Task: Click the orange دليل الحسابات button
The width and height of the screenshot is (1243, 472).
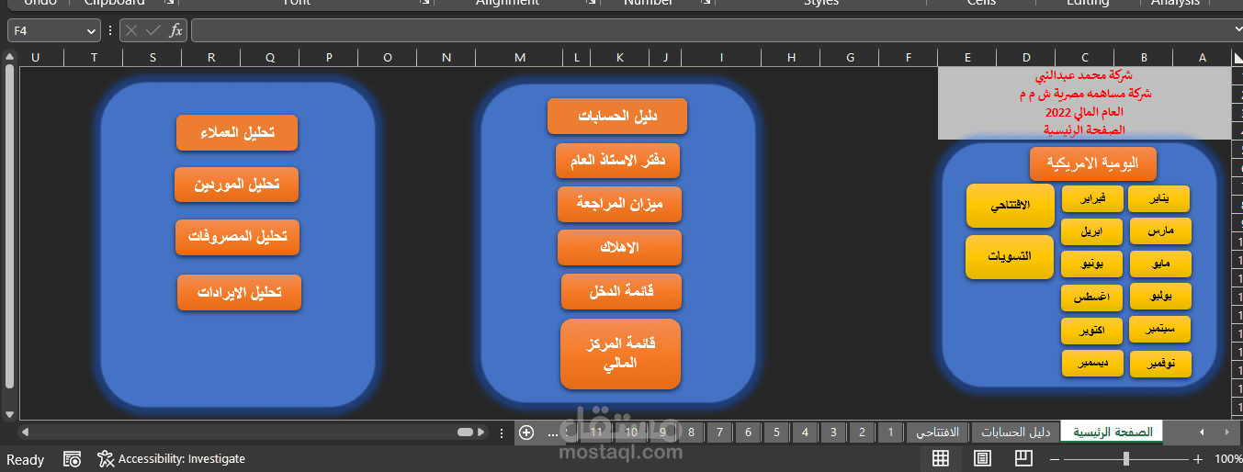Action: pos(617,116)
